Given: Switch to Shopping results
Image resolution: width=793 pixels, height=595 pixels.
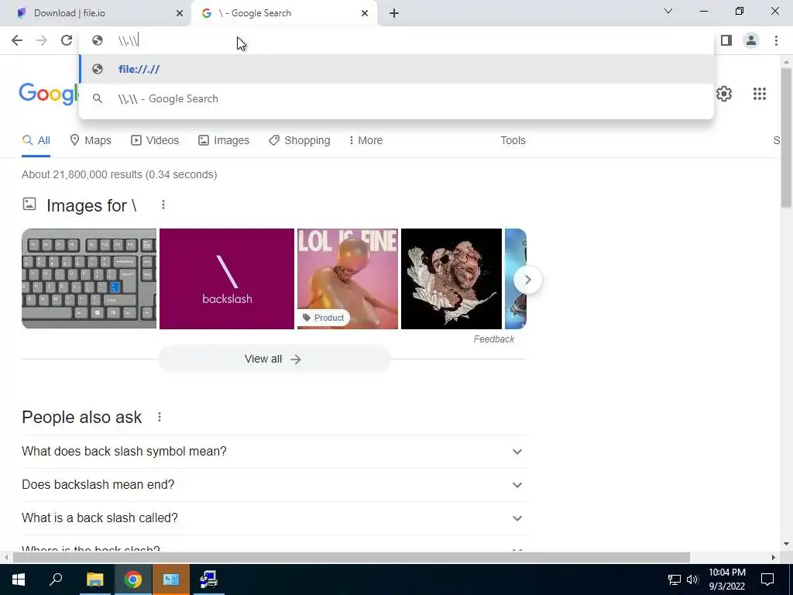Looking at the screenshot, I should (x=300, y=141).
